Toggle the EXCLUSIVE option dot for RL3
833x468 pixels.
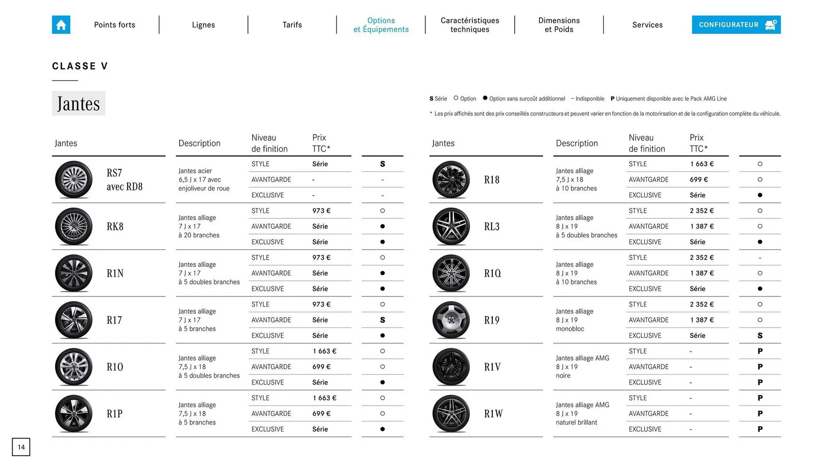point(760,242)
